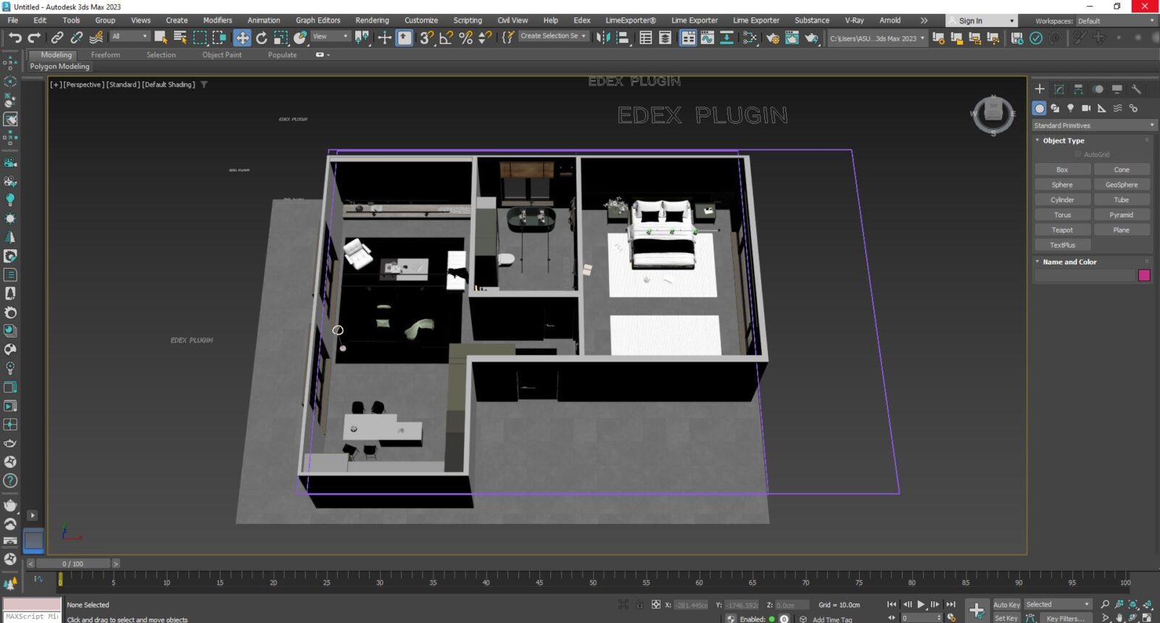Click the Undo arrow icon
The width and height of the screenshot is (1160, 623).
(x=15, y=37)
